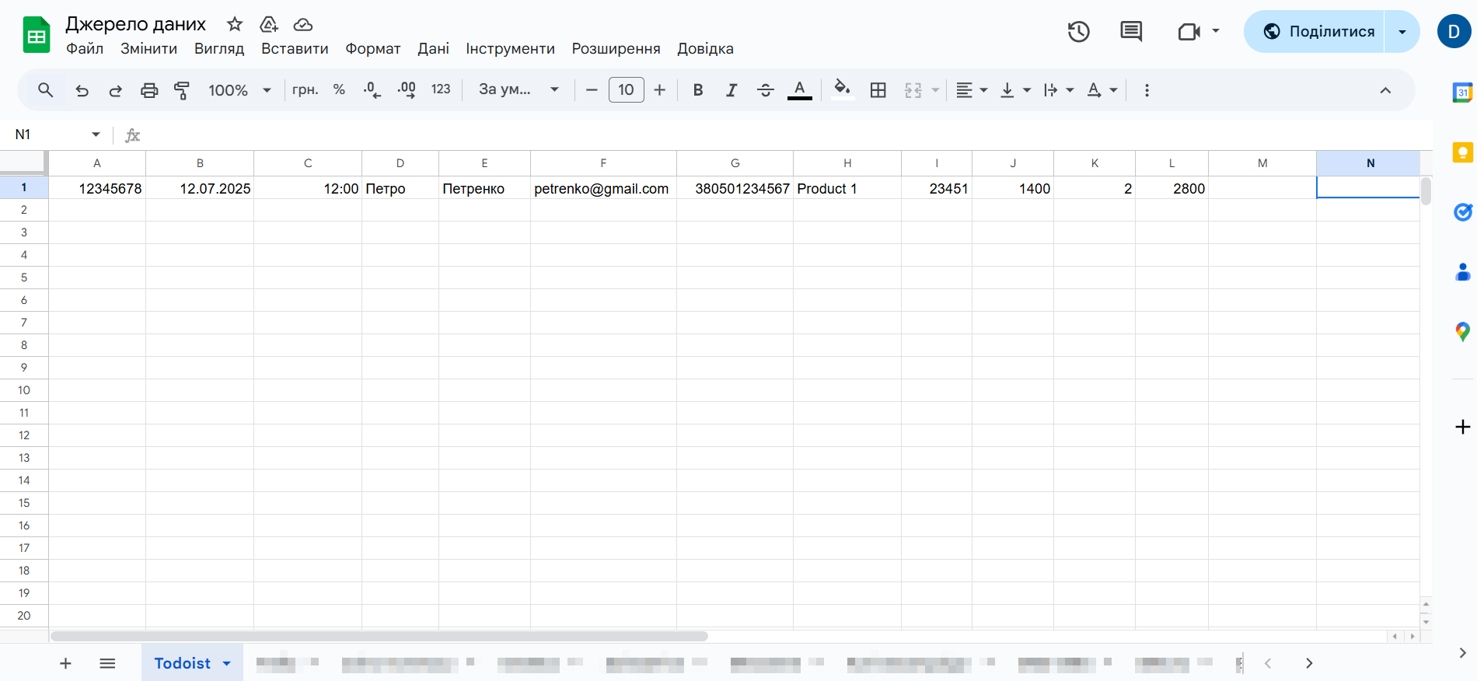Open vertical align dropdown
This screenshot has height=681, width=1477.
(x=1015, y=90)
